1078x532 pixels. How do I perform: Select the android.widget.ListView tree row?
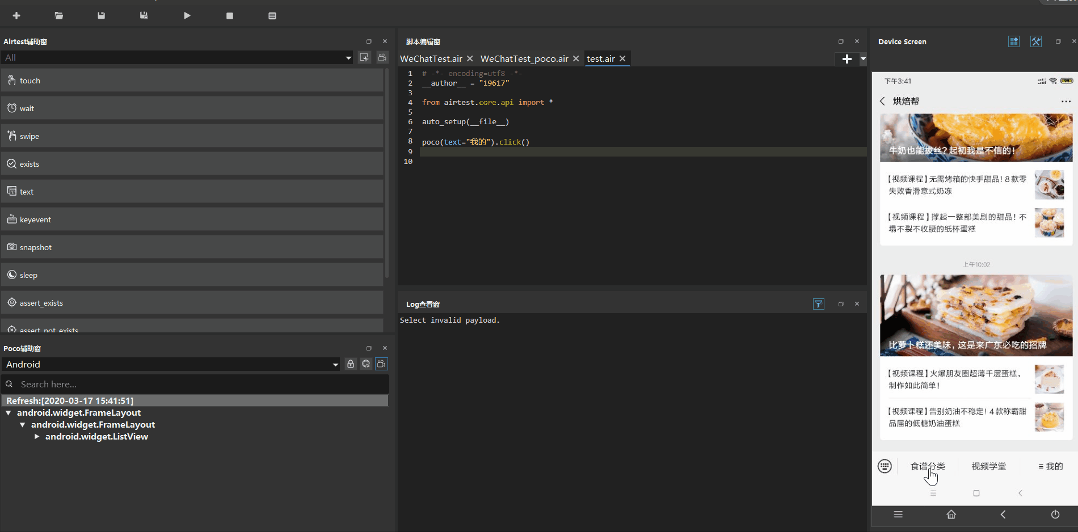[96, 437]
